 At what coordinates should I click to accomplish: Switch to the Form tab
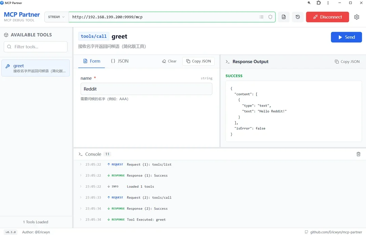click(x=91, y=61)
